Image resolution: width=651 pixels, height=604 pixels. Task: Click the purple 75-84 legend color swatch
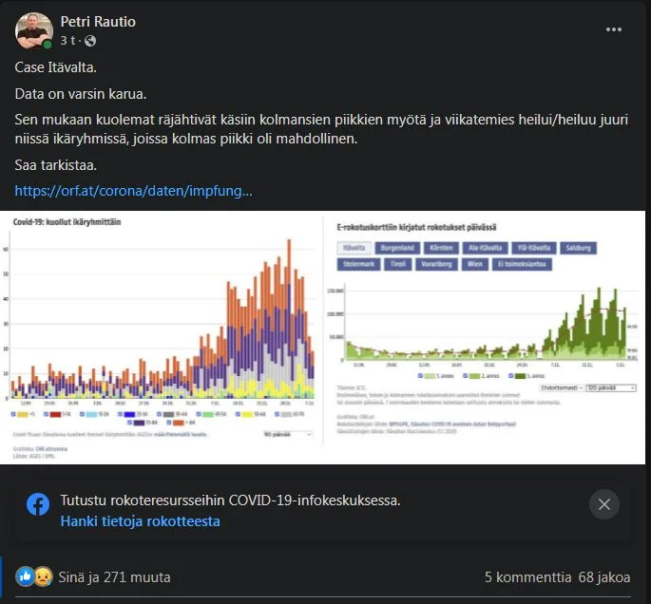(139, 423)
